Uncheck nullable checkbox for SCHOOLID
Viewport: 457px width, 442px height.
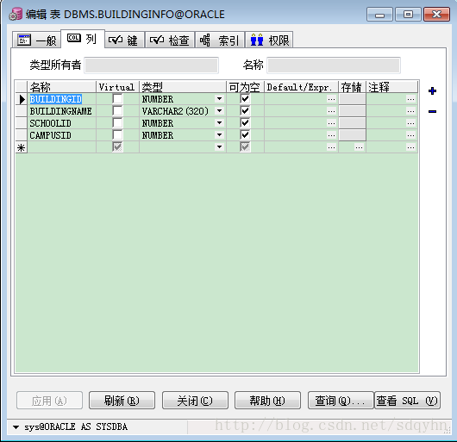click(x=245, y=122)
